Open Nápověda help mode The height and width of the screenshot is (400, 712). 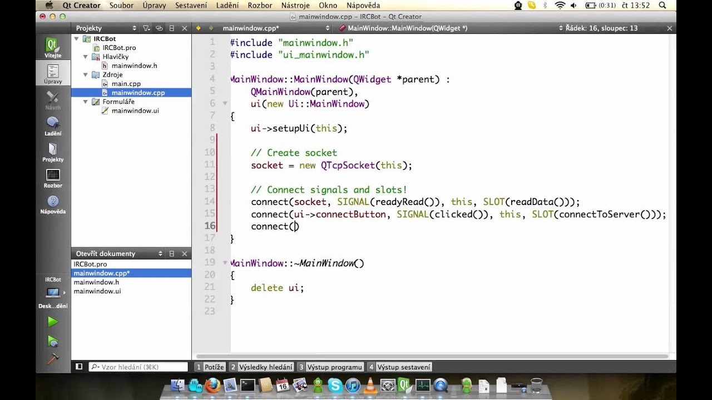tap(53, 205)
